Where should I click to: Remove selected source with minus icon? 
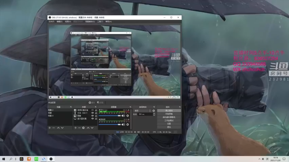[x=79, y=128]
